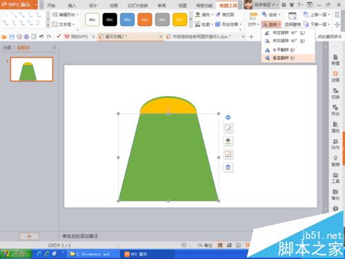Screen dimensions: 345x259
Task: Switch to the View ribbon tab
Action: click(x=183, y=6)
